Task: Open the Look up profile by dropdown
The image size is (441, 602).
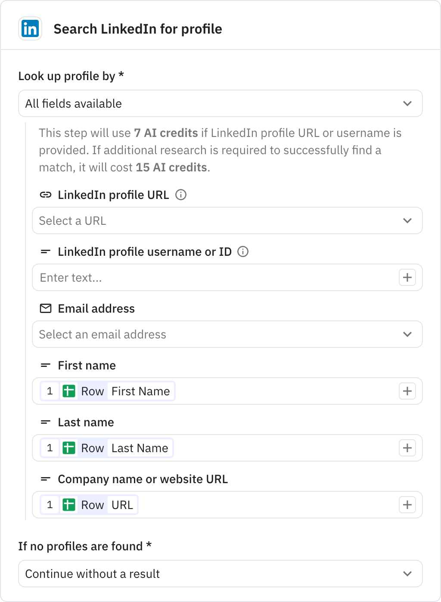Action: (220, 103)
